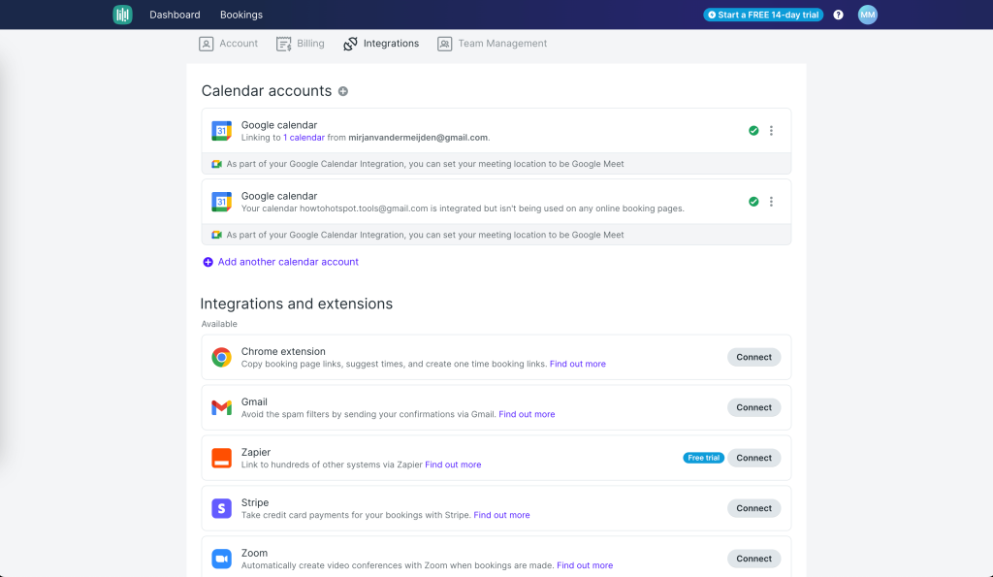Click green status check on first Google calendar
Image resolution: width=993 pixels, height=577 pixels.
753,131
